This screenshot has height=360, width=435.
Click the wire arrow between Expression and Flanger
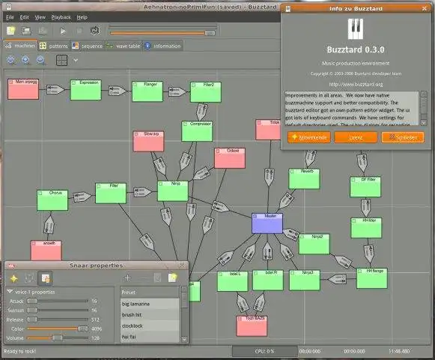[117, 90]
